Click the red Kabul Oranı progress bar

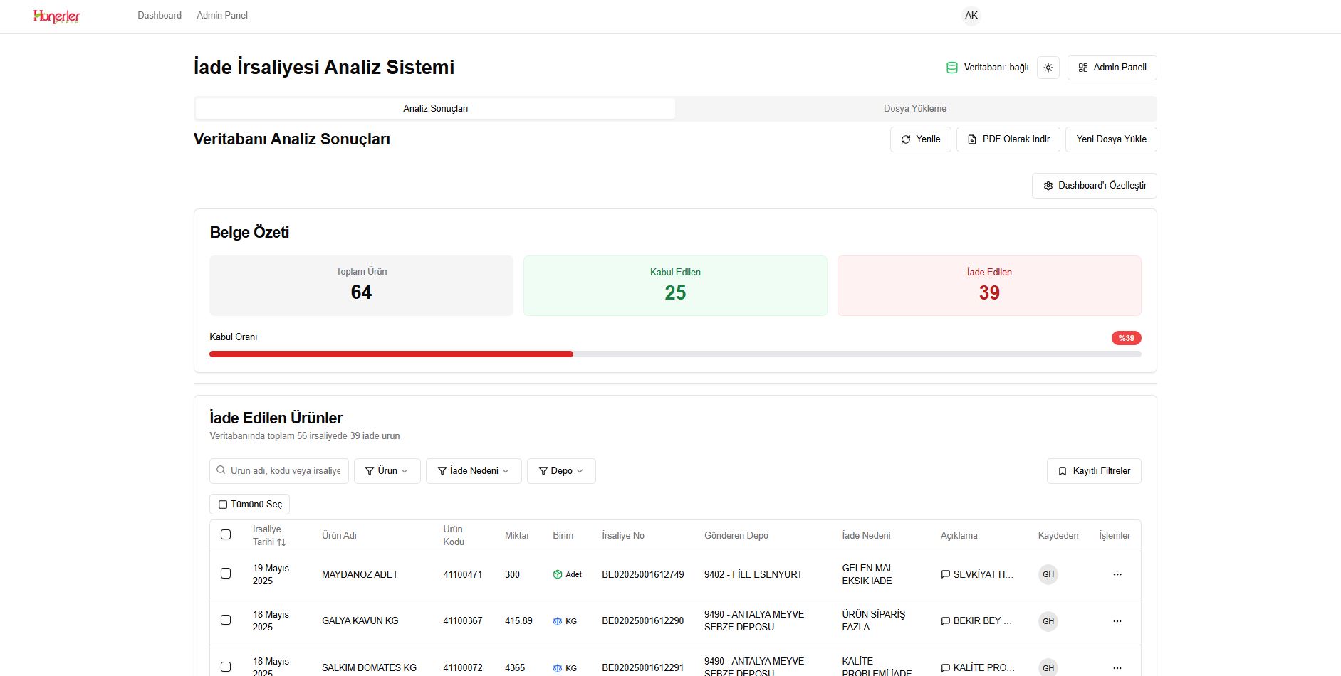(391, 354)
